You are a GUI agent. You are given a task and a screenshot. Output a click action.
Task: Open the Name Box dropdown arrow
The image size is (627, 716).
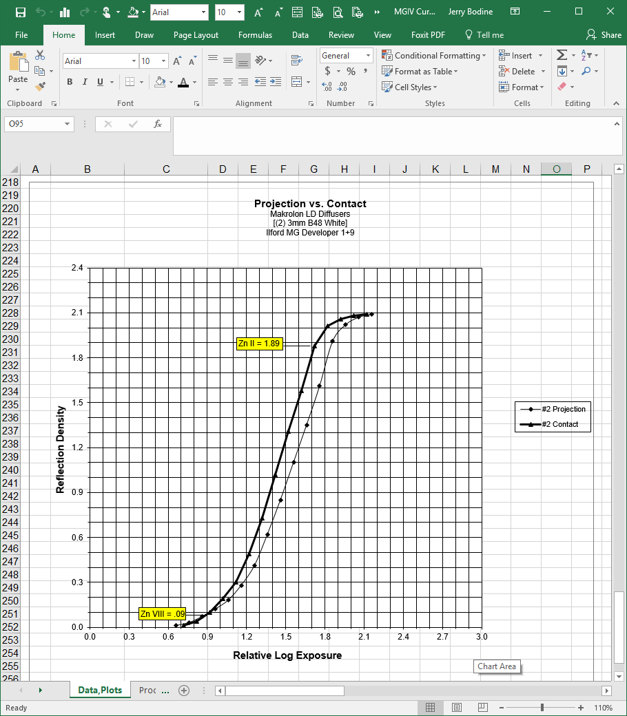tap(67, 125)
